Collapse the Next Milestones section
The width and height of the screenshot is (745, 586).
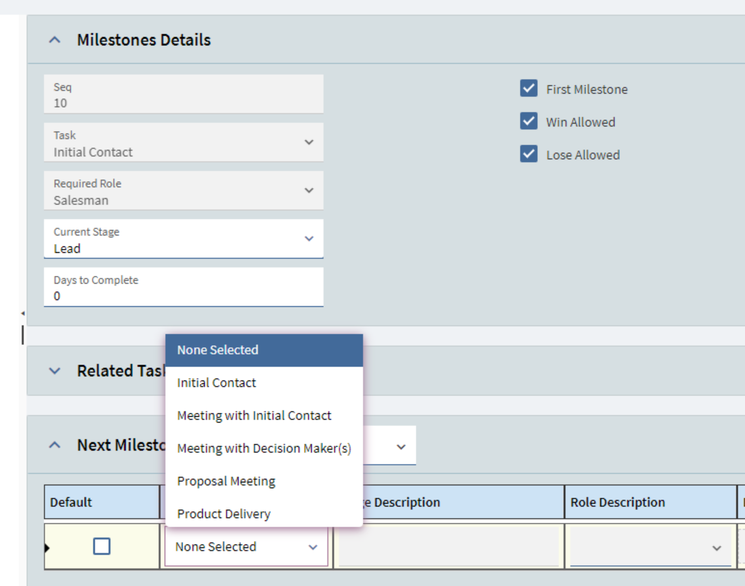[55, 445]
